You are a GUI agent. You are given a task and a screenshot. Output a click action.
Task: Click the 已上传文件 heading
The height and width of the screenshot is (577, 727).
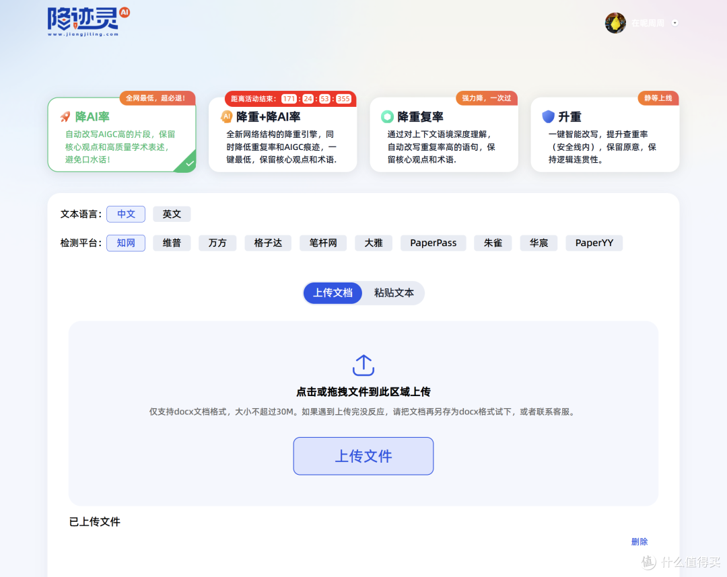[x=95, y=522]
